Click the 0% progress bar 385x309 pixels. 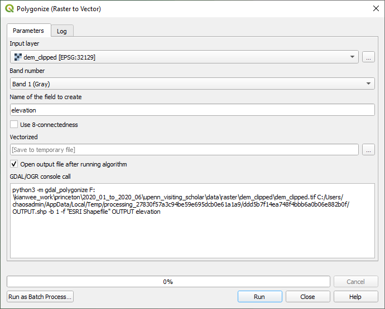pos(168,282)
